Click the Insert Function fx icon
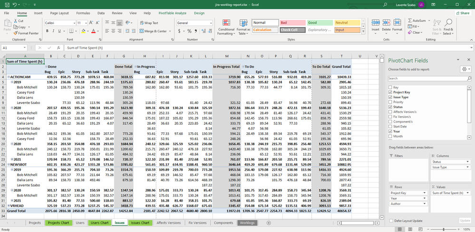The image size is (475, 232). (x=59, y=48)
